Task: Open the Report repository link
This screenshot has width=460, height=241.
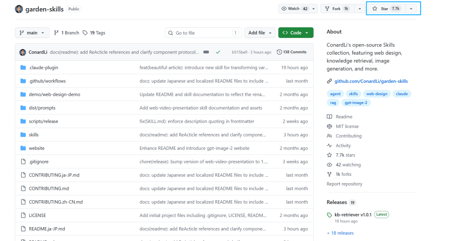Action: tap(345, 184)
